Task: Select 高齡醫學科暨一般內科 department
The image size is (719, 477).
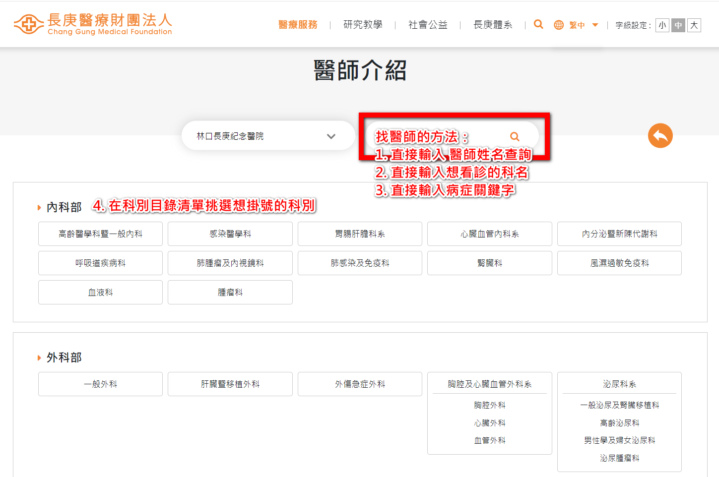Action: point(100,234)
